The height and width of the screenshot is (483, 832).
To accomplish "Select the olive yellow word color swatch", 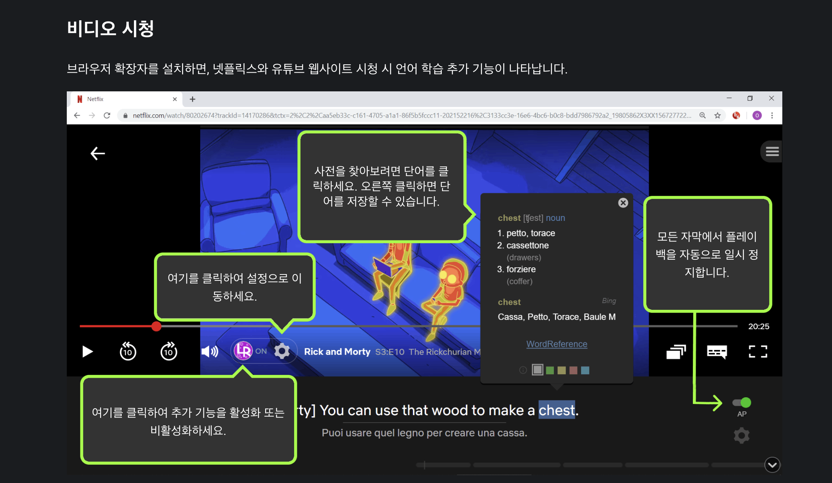I will click(x=561, y=370).
